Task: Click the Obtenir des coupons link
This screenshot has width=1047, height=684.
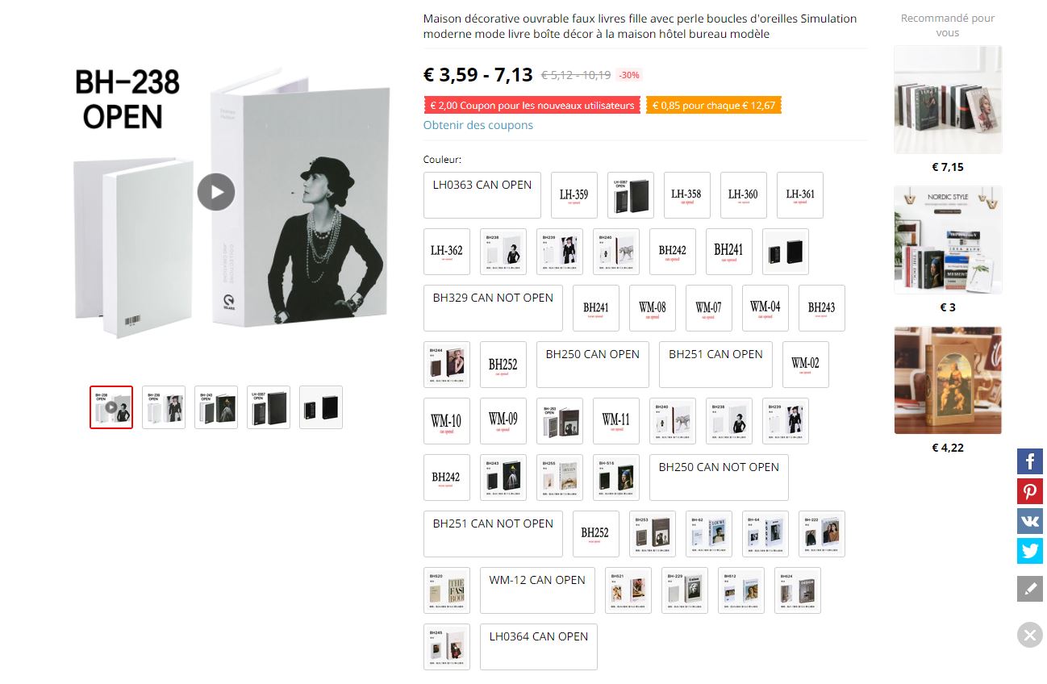Action: [x=478, y=125]
